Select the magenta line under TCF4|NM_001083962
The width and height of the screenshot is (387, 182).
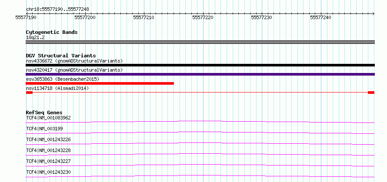coord(200,122)
